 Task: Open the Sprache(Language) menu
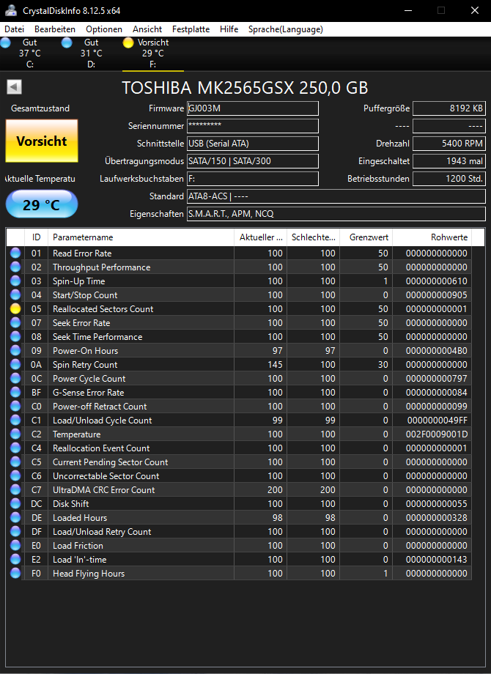[286, 29]
